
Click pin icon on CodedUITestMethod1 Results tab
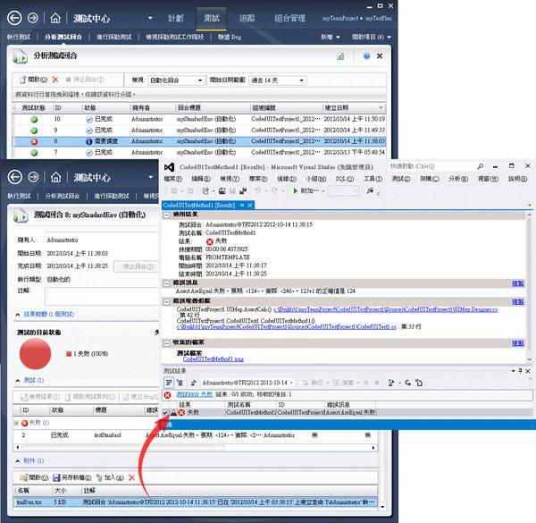pyautogui.click(x=242, y=206)
